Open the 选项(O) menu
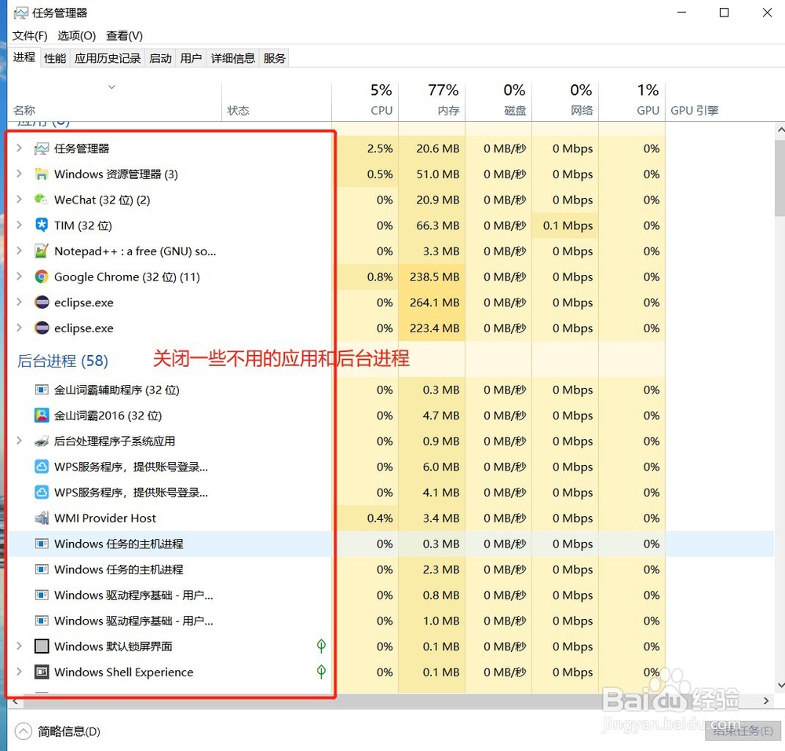 77,36
